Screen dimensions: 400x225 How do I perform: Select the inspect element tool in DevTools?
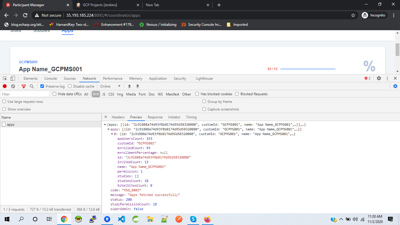[x=4, y=78]
